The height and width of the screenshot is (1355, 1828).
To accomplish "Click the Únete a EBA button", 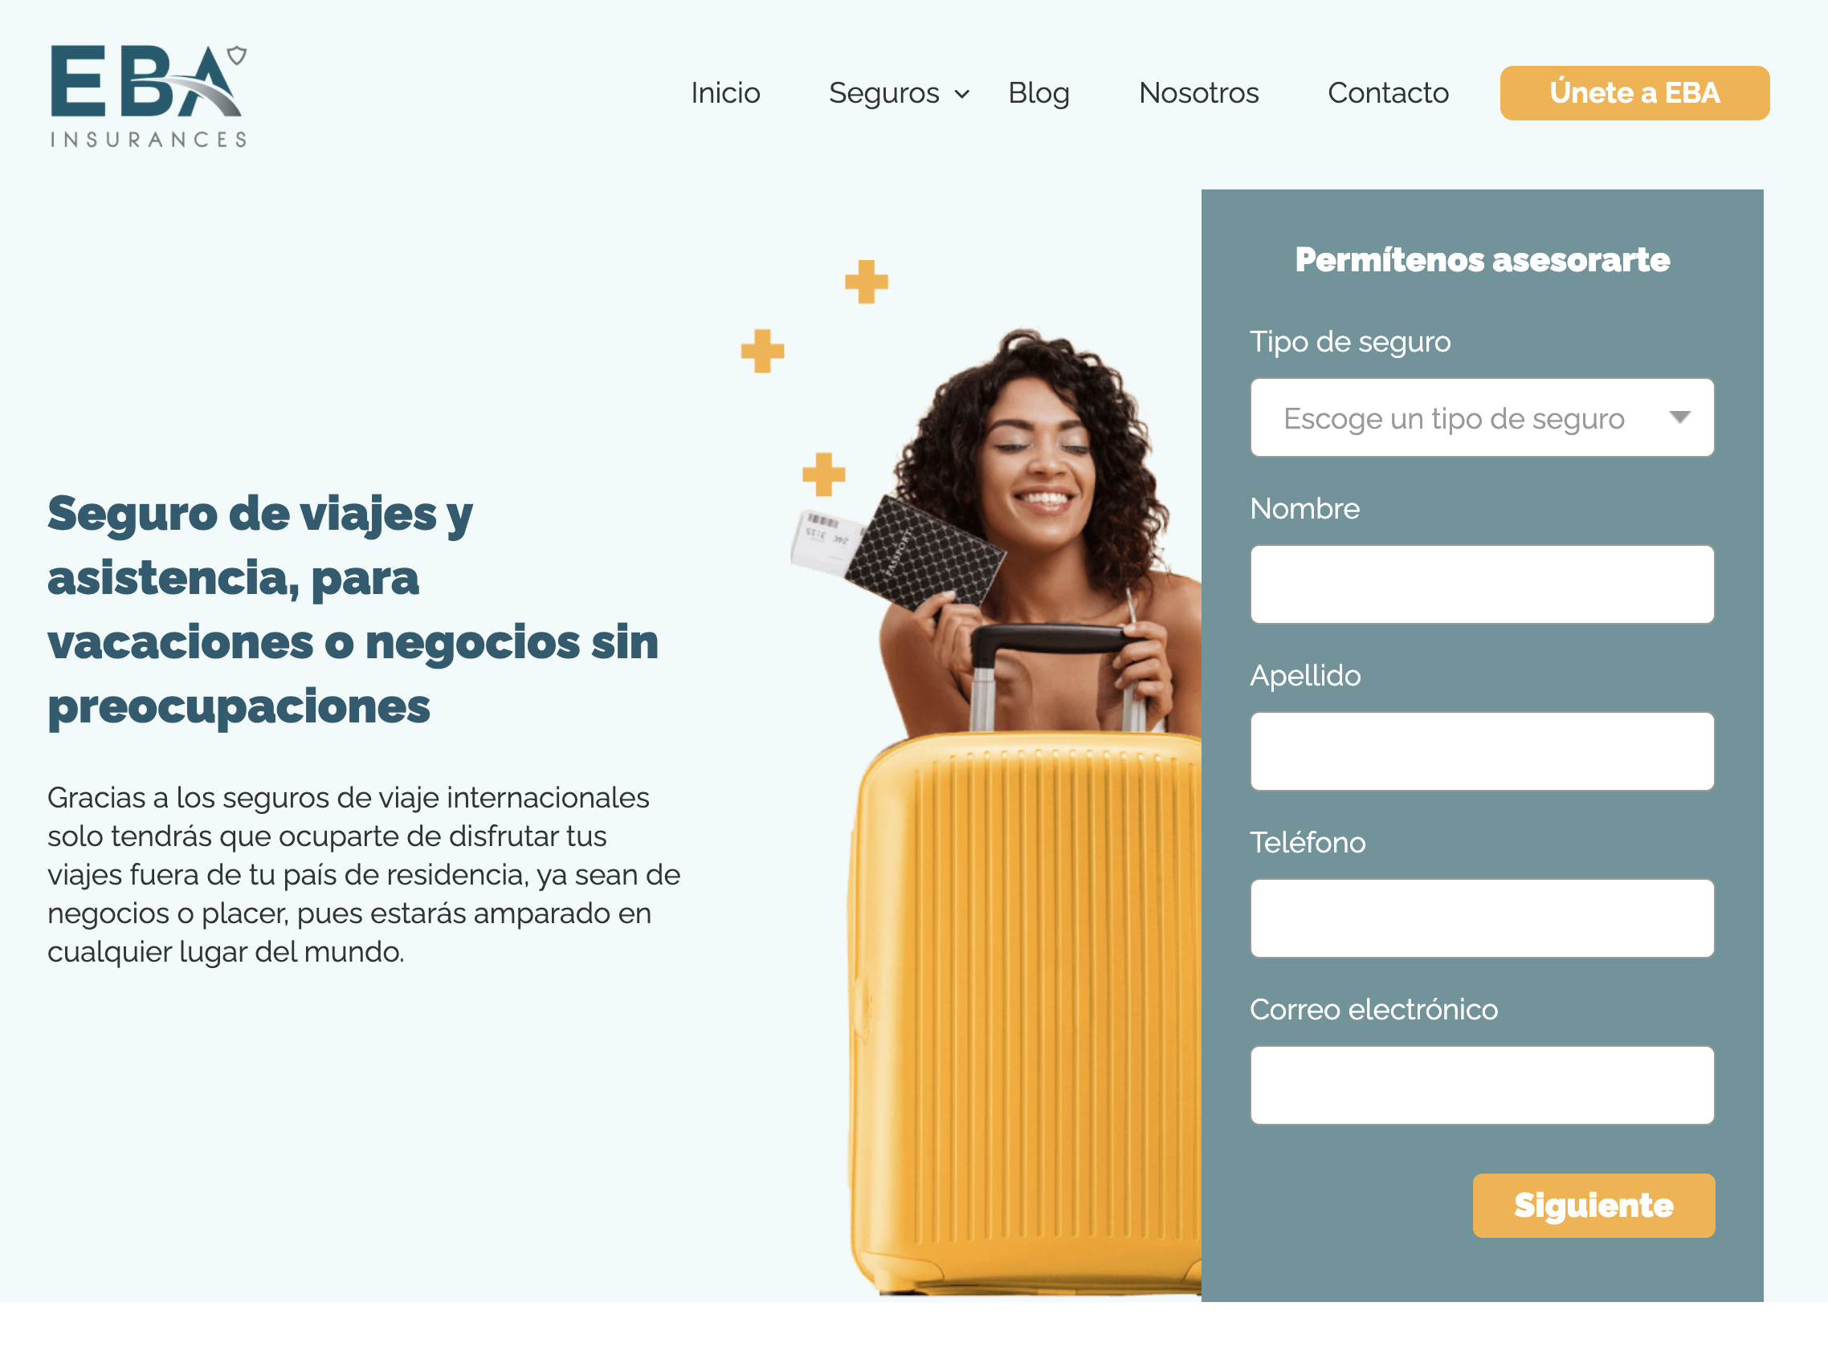I will 1634,92.
